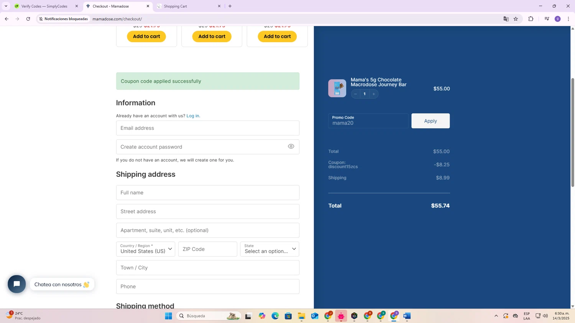Image resolution: width=575 pixels, height=323 pixels.
Task: Click the Journey Bar product thumbnail
Action: coord(337,88)
